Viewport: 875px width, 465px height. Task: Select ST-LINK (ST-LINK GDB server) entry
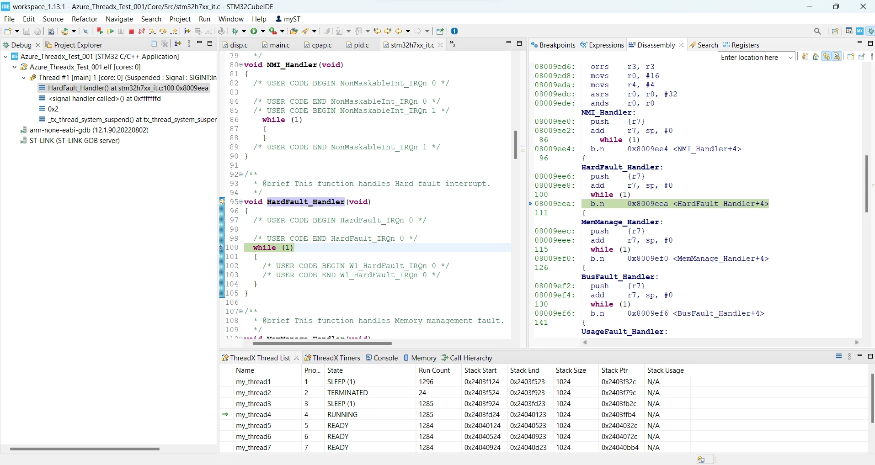pyautogui.click(x=70, y=141)
